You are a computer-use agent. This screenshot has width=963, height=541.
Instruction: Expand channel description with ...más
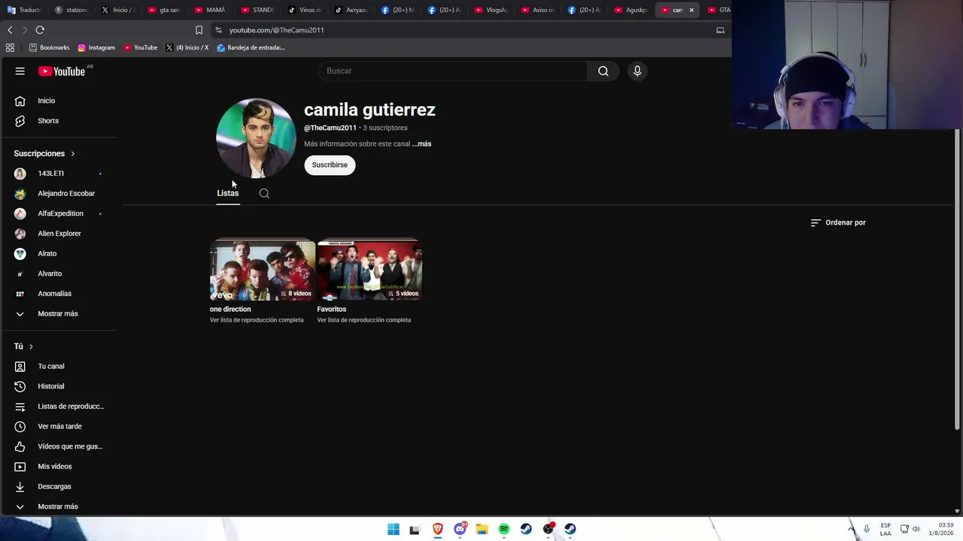(421, 144)
